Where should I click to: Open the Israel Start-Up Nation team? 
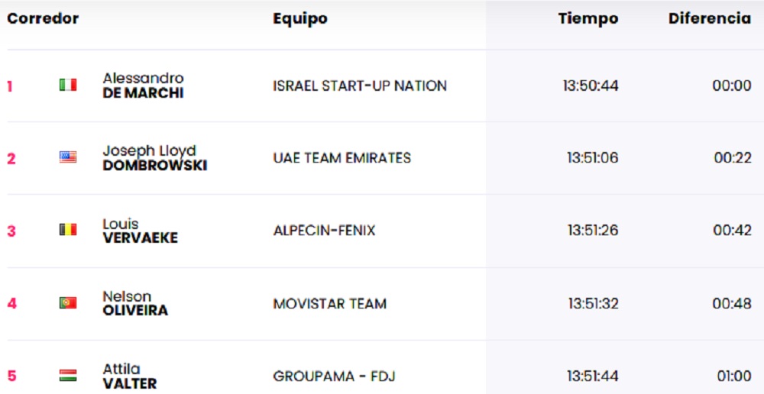point(360,86)
